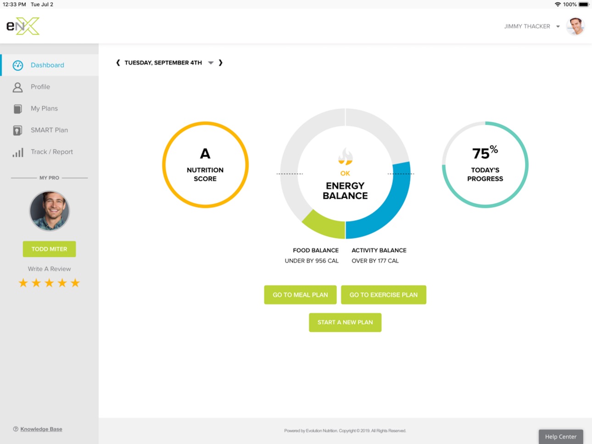Click the Energy Balance center text
Image resolution: width=592 pixels, height=444 pixels.
(x=345, y=191)
